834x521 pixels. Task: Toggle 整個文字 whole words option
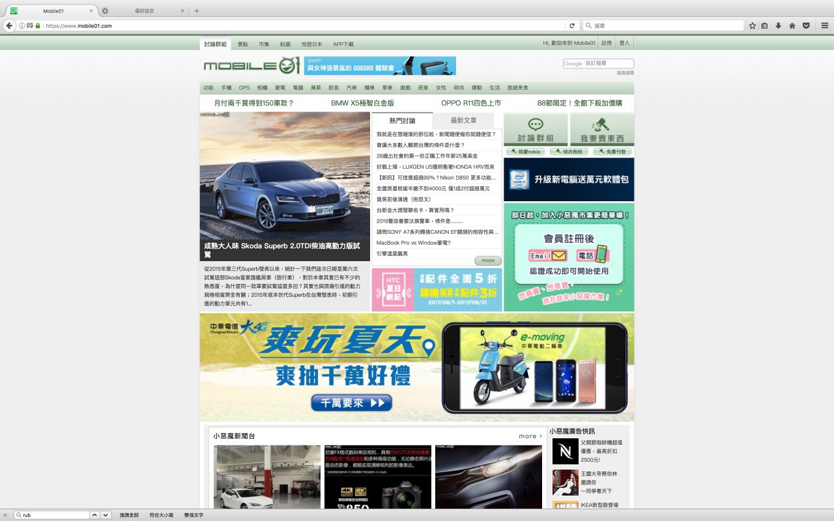click(x=194, y=514)
